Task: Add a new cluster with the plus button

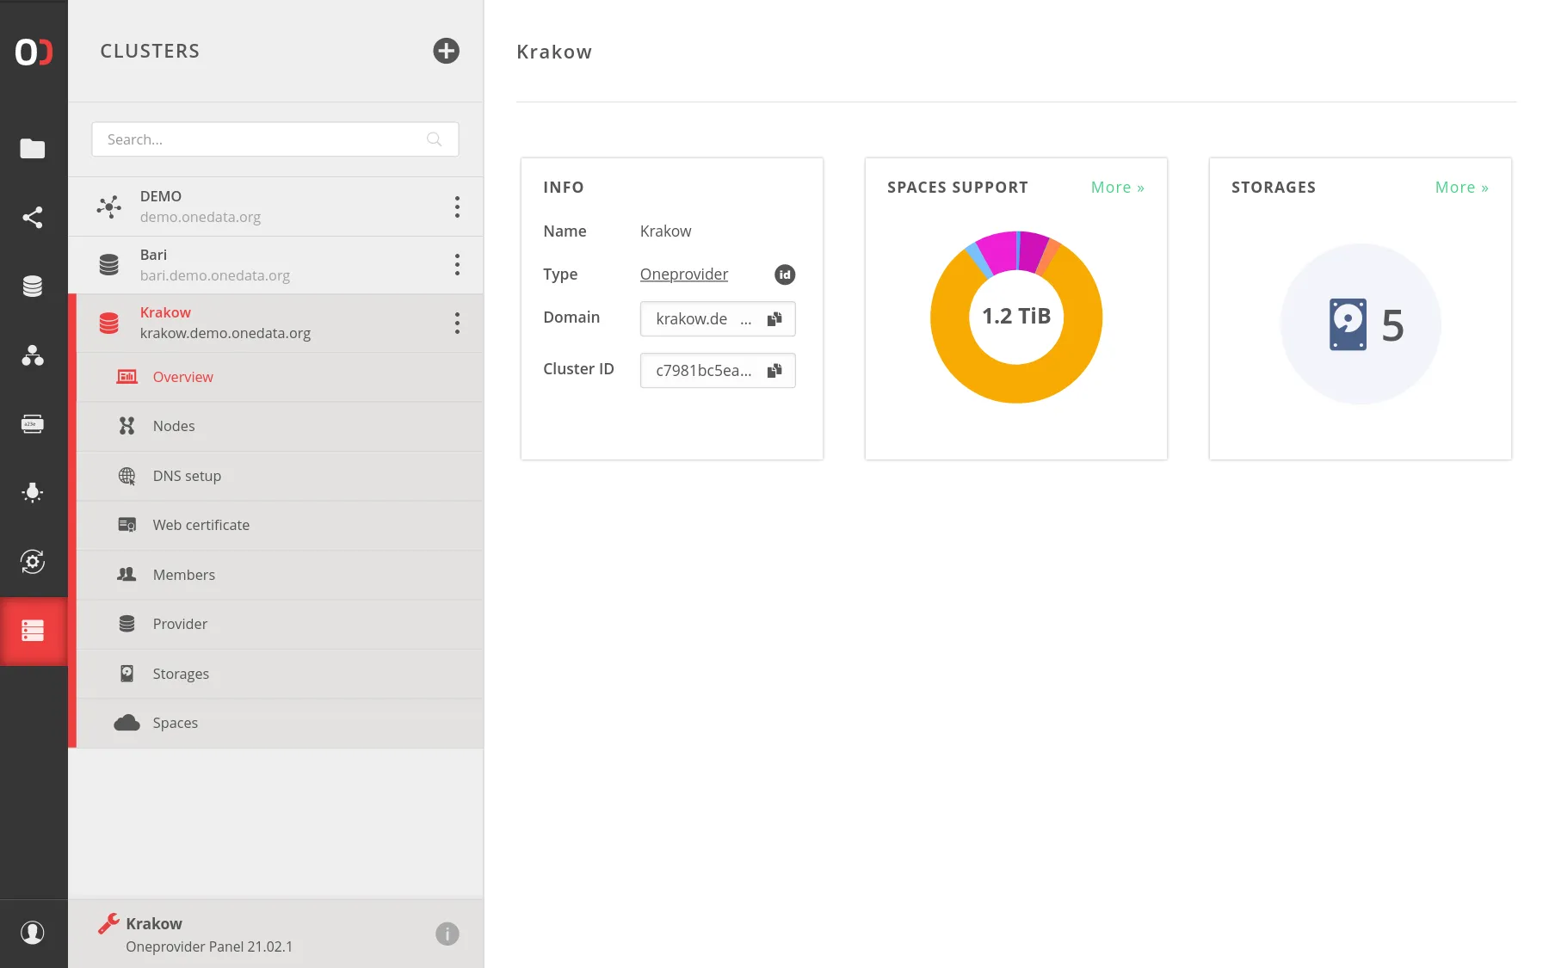Action: click(x=445, y=51)
